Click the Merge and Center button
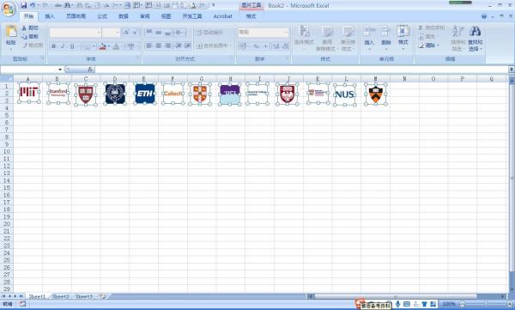The image size is (515, 310). [x=214, y=46]
